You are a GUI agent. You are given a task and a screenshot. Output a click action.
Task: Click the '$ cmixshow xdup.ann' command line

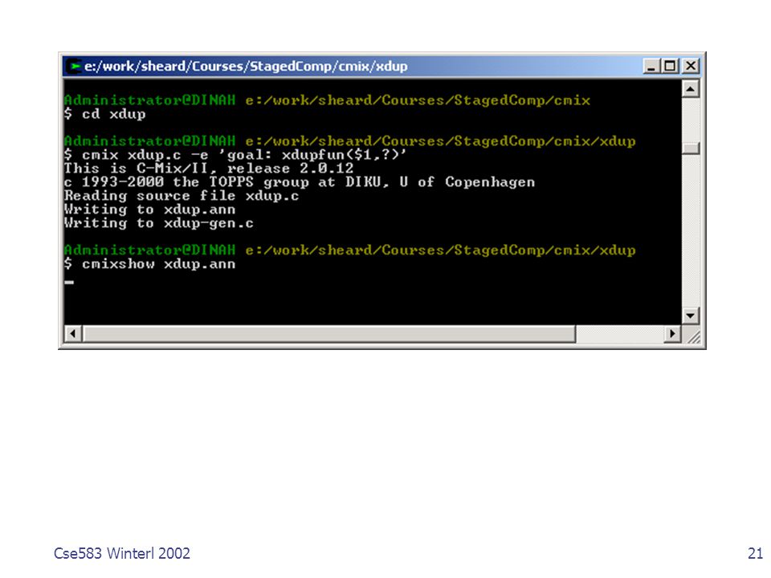[150, 264]
